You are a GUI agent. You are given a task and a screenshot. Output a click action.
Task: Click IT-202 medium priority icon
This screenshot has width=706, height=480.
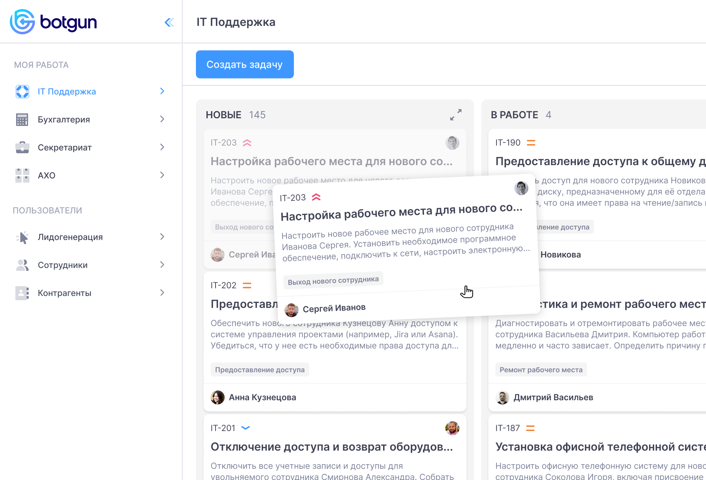[247, 285]
